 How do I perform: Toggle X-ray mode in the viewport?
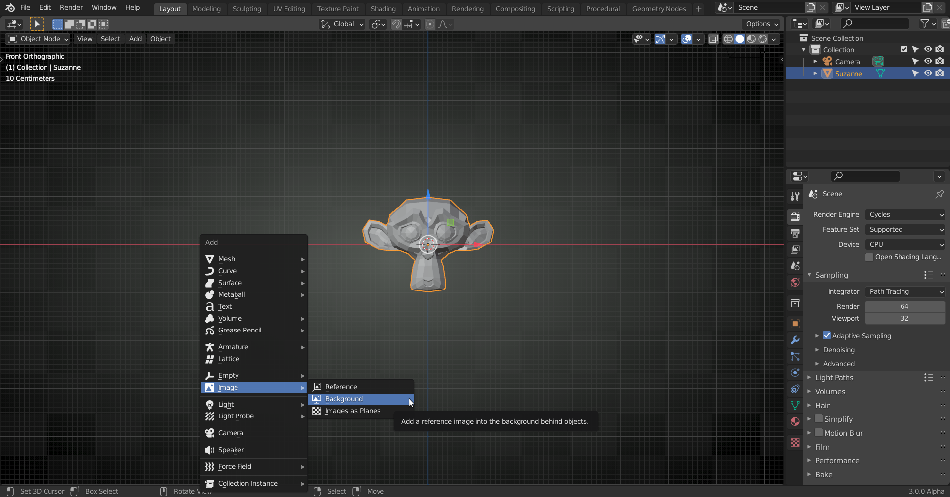click(x=713, y=39)
